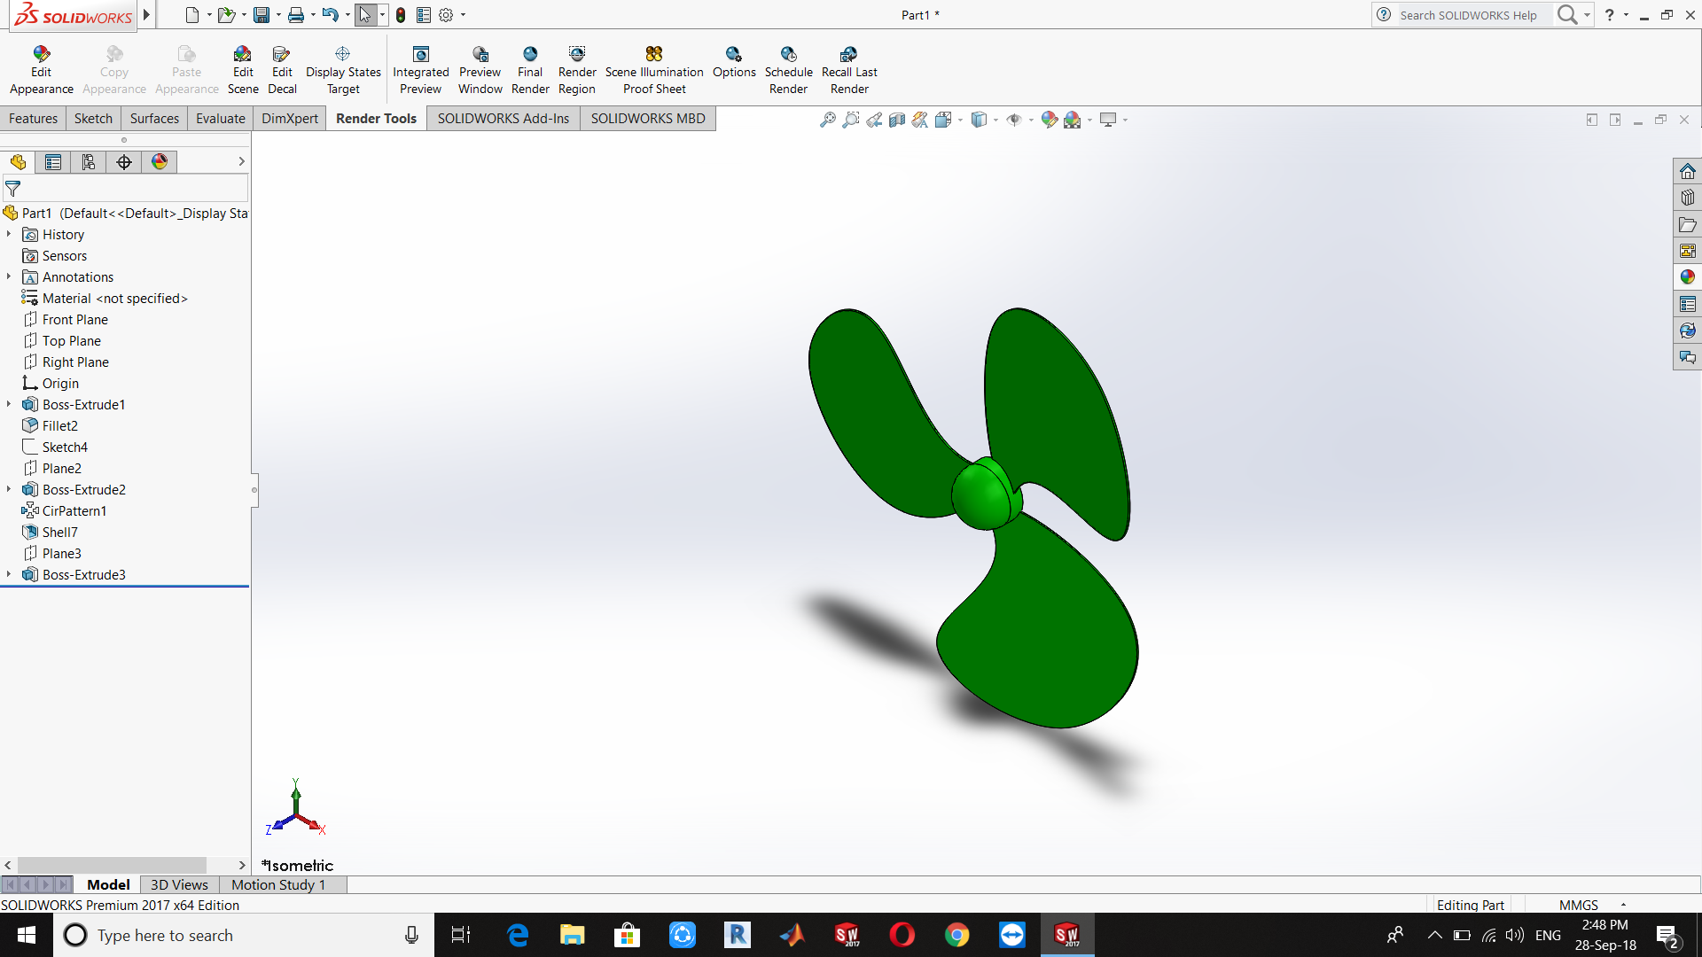
Task: Launch the Final Render command
Action: 530,71
